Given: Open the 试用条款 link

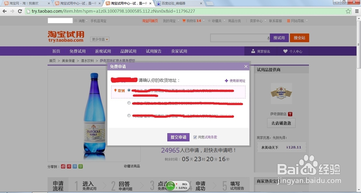Looking at the screenshot, I should [211, 137].
